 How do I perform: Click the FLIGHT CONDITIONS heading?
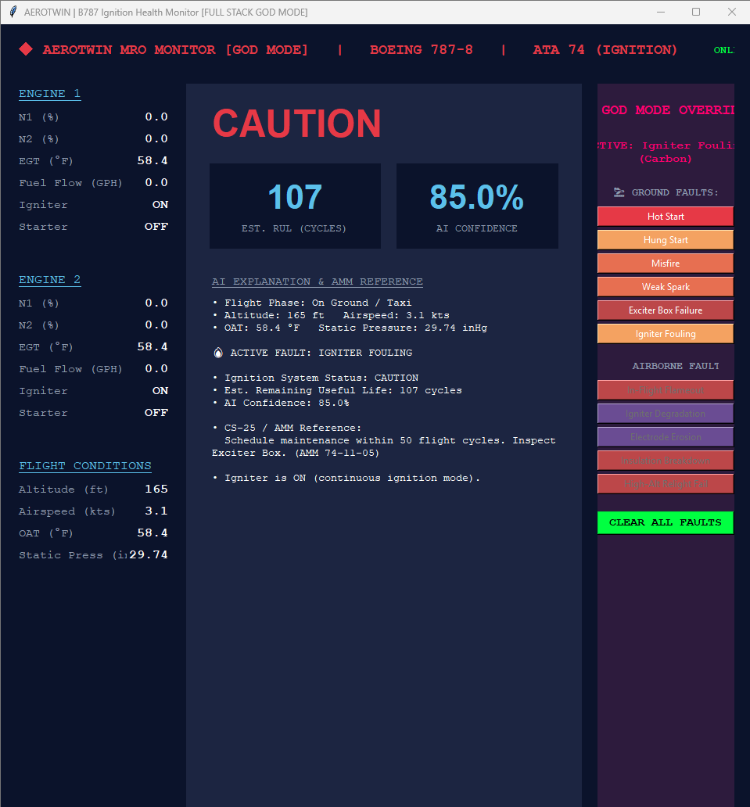tap(85, 466)
